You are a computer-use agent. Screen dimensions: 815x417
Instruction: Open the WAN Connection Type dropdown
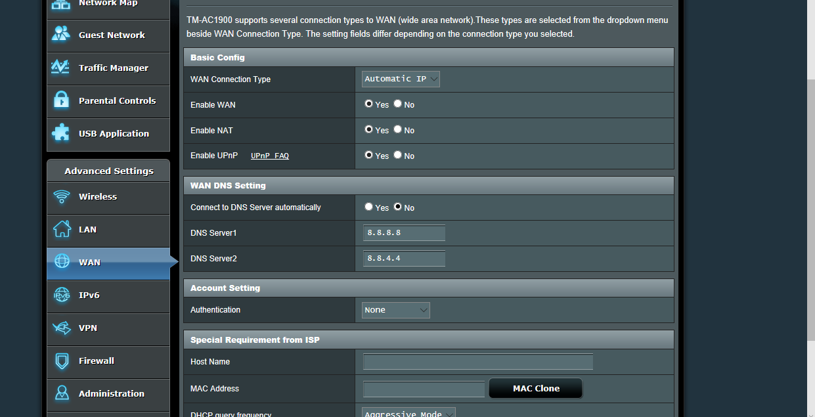(x=401, y=79)
